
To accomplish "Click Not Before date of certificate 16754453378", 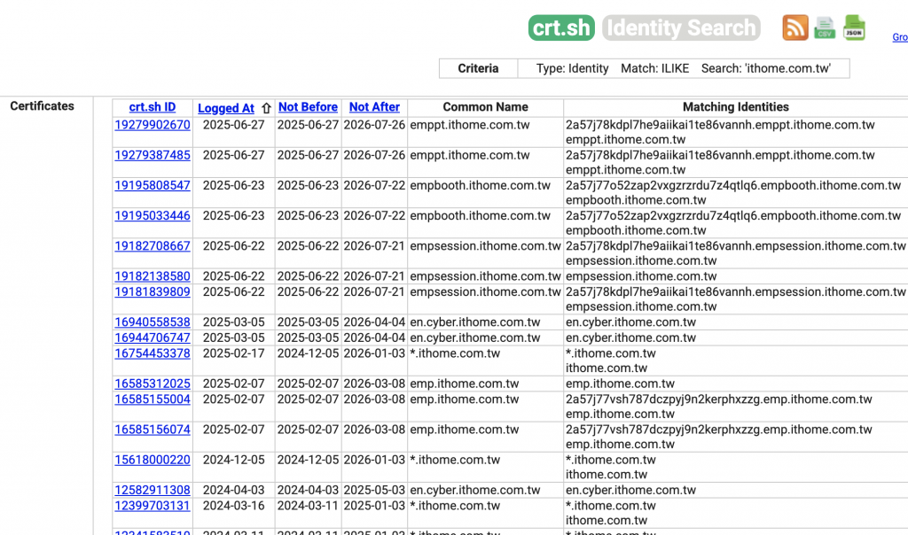I will point(308,353).
